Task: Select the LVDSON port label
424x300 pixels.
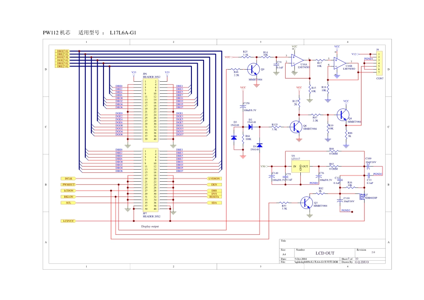Action: click(214, 178)
